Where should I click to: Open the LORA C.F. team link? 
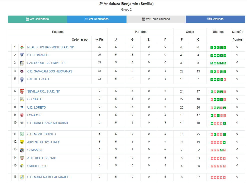pos(34,115)
